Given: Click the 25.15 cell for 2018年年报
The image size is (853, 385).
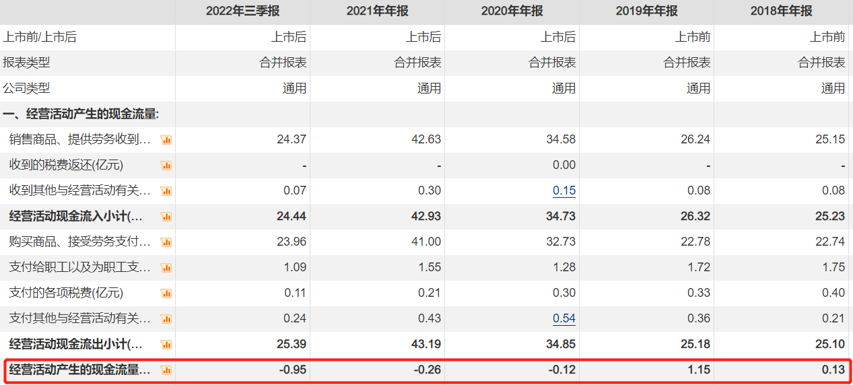Looking at the screenshot, I should click(830, 139).
